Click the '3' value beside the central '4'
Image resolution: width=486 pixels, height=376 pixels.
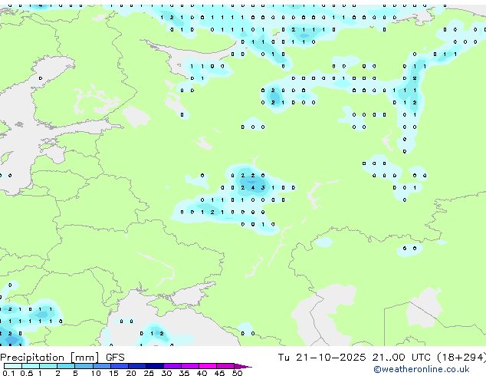click(x=263, y=188)
